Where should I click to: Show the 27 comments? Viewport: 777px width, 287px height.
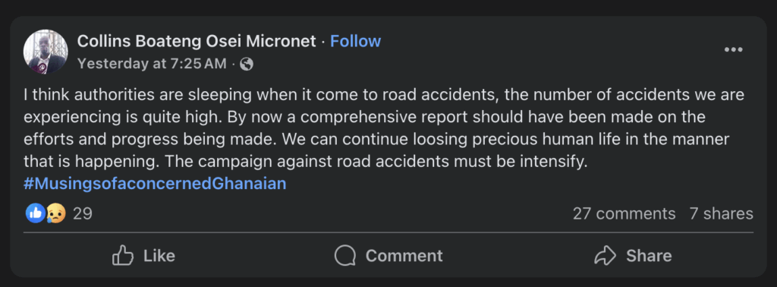[x=624, y=213]
